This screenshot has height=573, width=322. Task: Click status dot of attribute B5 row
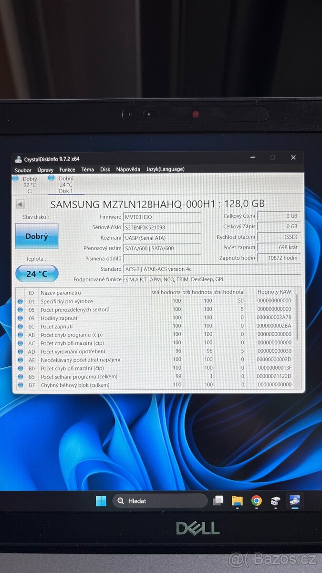tap(20, 377)
